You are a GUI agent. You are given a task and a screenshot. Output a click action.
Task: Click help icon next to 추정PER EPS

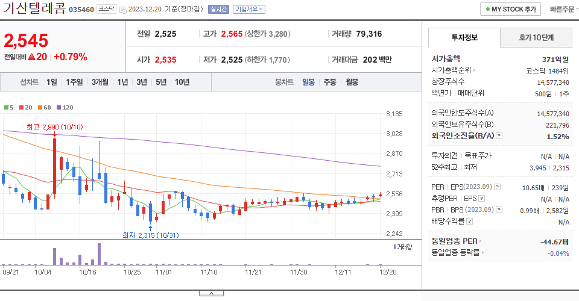(x=481, y=199)
